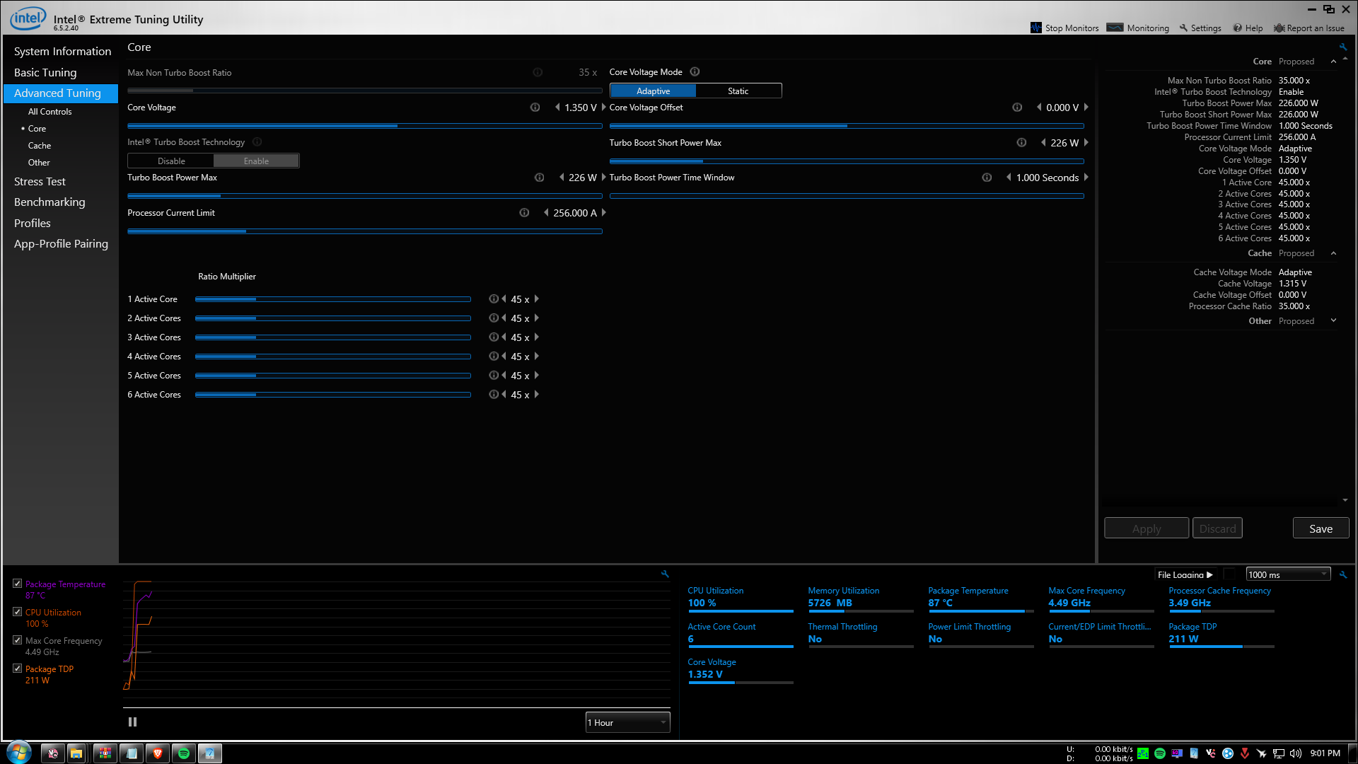The height and width of the screenshot is (764, 1358).
Task: Click info icon for 6 Active Cores
Action: click(494, 395)
